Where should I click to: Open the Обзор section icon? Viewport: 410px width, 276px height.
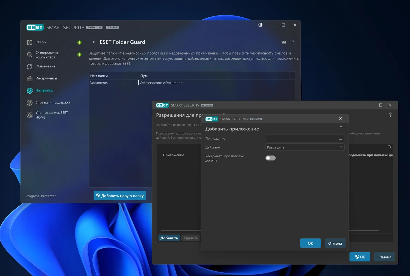(x=30, y=42)
